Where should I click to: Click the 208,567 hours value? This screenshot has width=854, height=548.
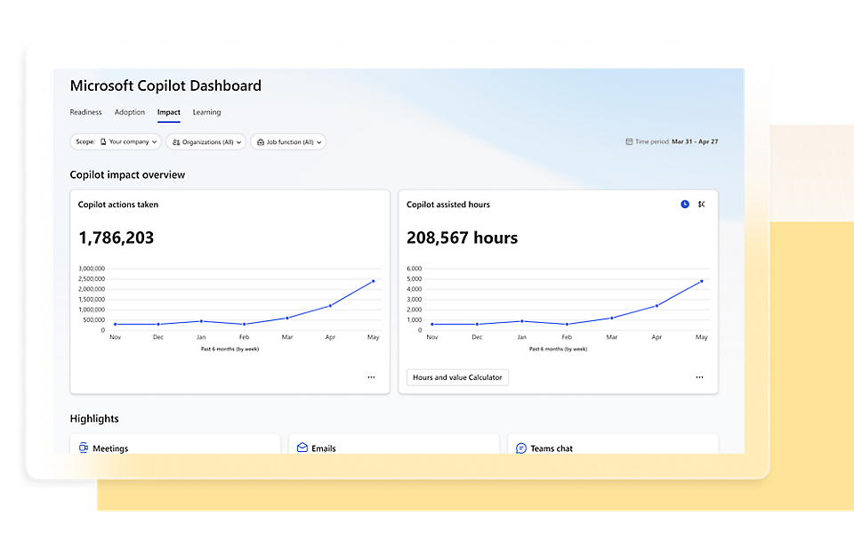pos(463,238)
